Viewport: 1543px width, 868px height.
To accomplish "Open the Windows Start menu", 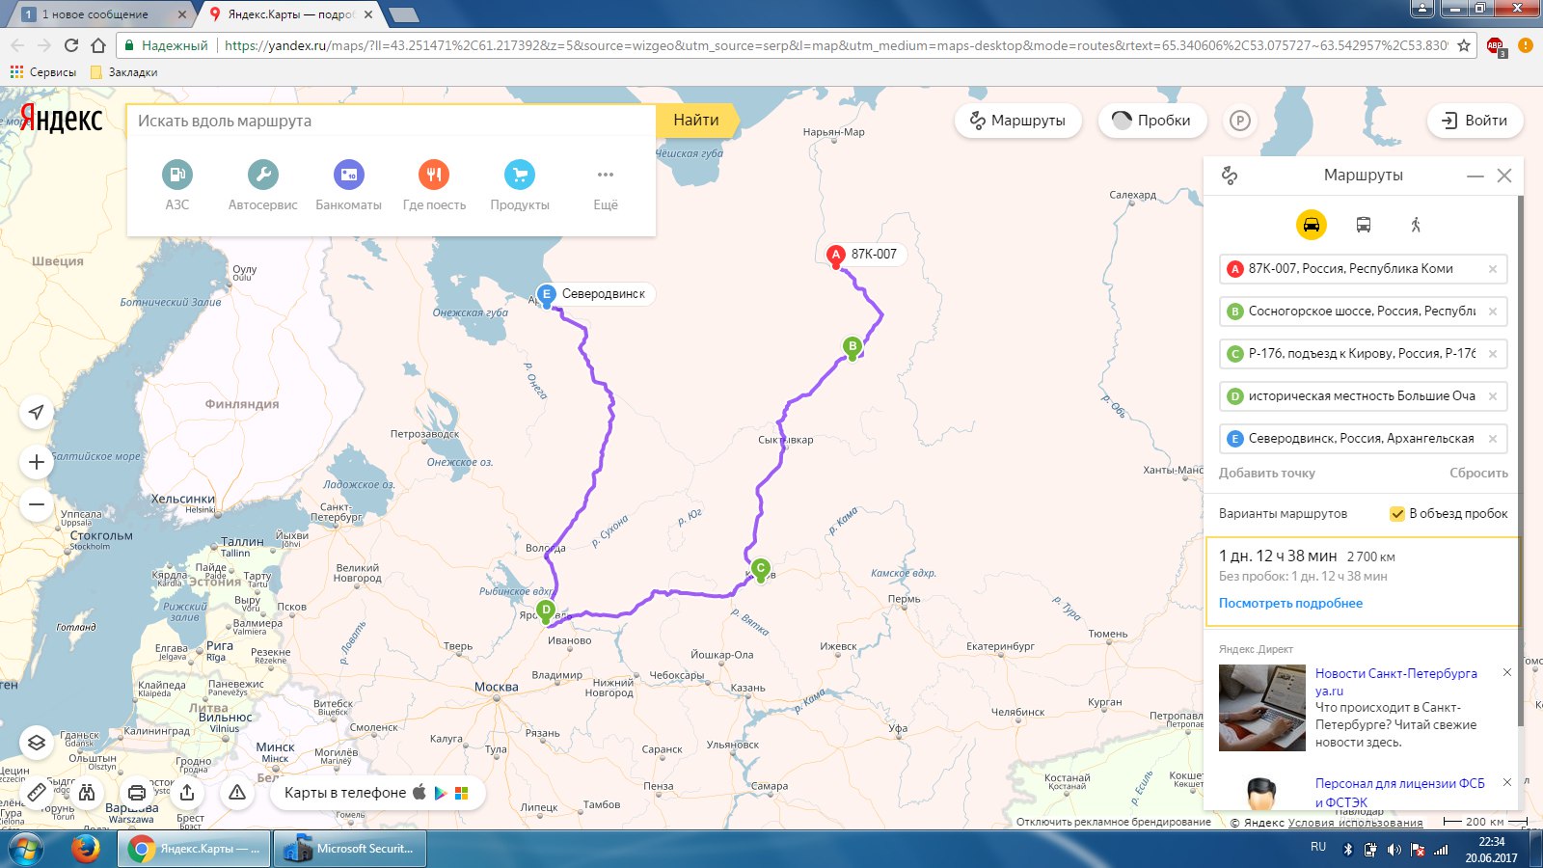I will [x=26, y=850].
